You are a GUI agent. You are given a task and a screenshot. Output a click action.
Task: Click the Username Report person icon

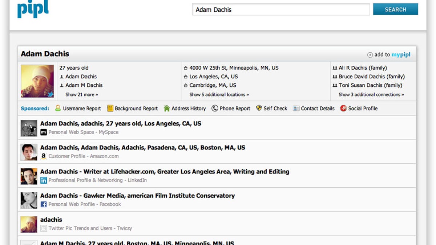coord(58,108)
